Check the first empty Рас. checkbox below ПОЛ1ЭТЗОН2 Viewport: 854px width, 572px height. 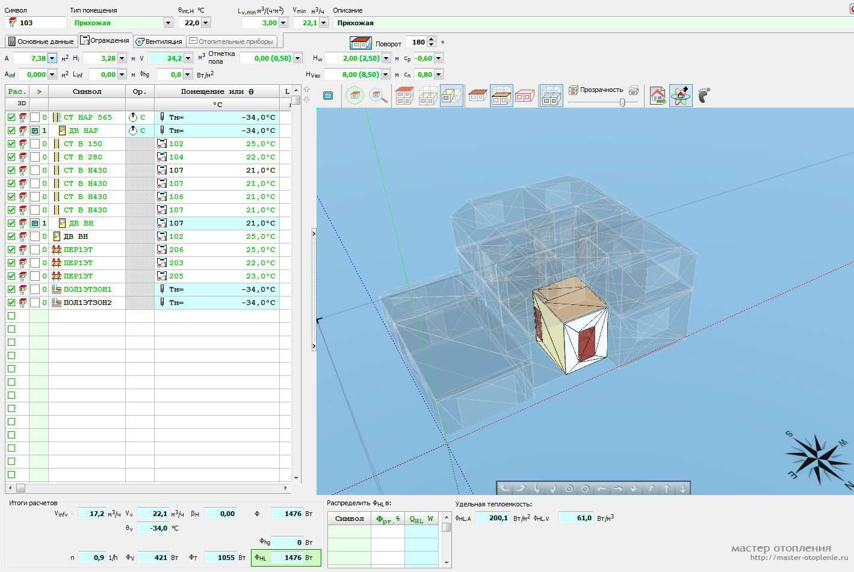[11, 316]
